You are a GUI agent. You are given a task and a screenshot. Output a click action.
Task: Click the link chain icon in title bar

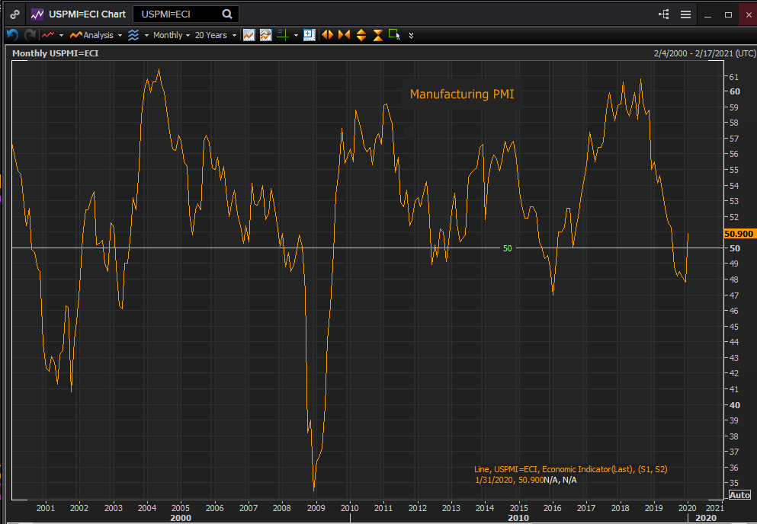click(x=15, y=14)
